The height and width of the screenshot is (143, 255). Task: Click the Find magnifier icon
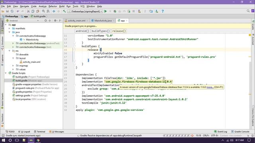point(43,11)
